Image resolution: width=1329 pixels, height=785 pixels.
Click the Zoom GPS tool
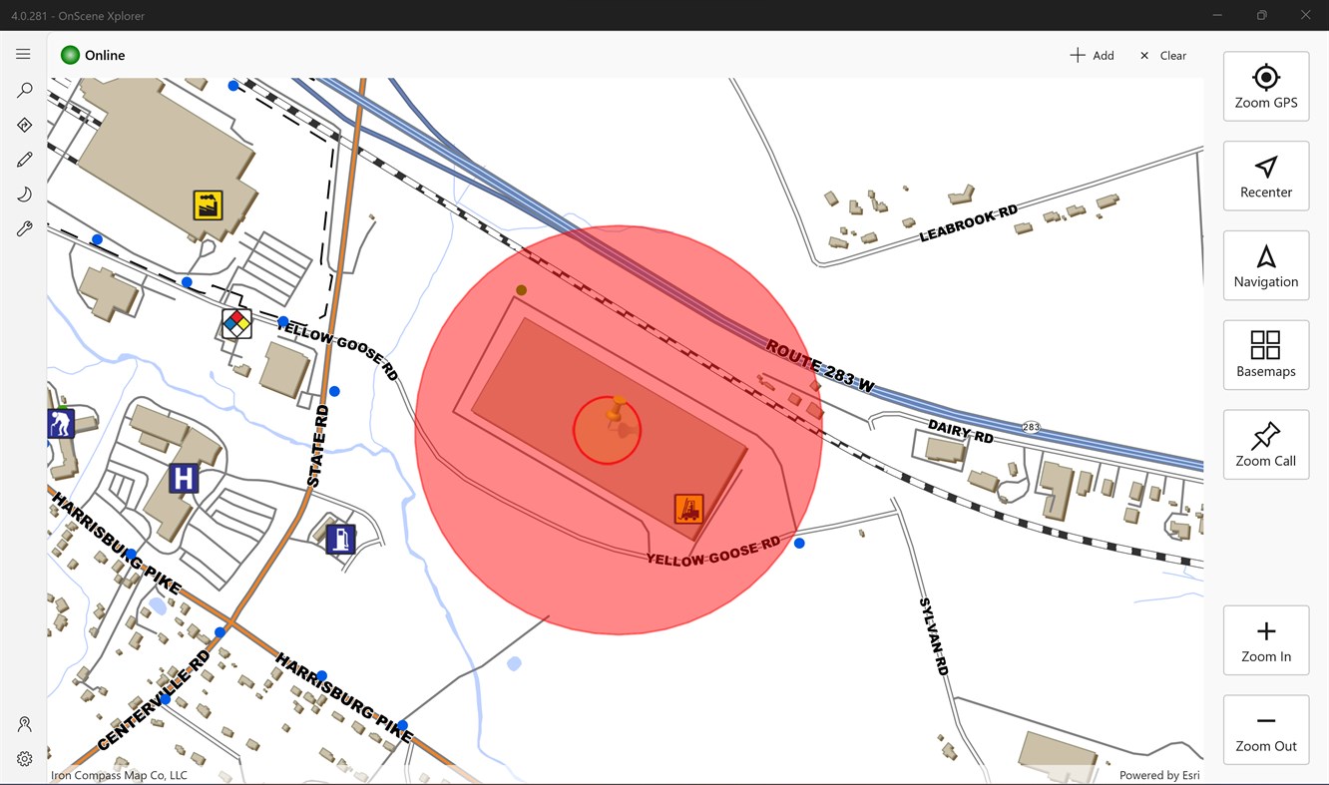click(x=1265, y=86)
